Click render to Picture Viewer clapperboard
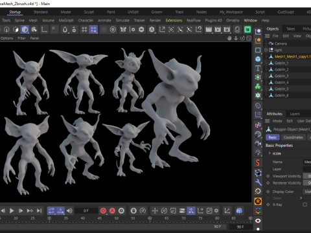Viewport: 311px width, 233px height. [x=218, y=29]
